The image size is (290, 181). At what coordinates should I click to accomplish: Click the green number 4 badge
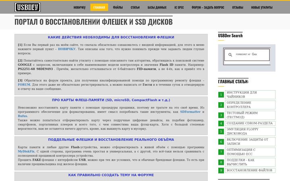point(221,123)
